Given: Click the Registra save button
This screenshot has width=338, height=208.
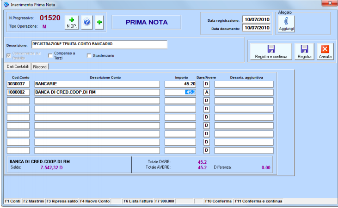Looking at the screenshot, I should [304, 51].
